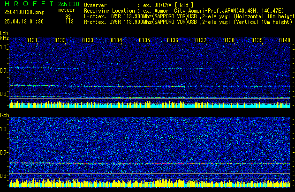Screen dimensions: 295x192
Task: Click the 0132 time marker
Action: 60,40
